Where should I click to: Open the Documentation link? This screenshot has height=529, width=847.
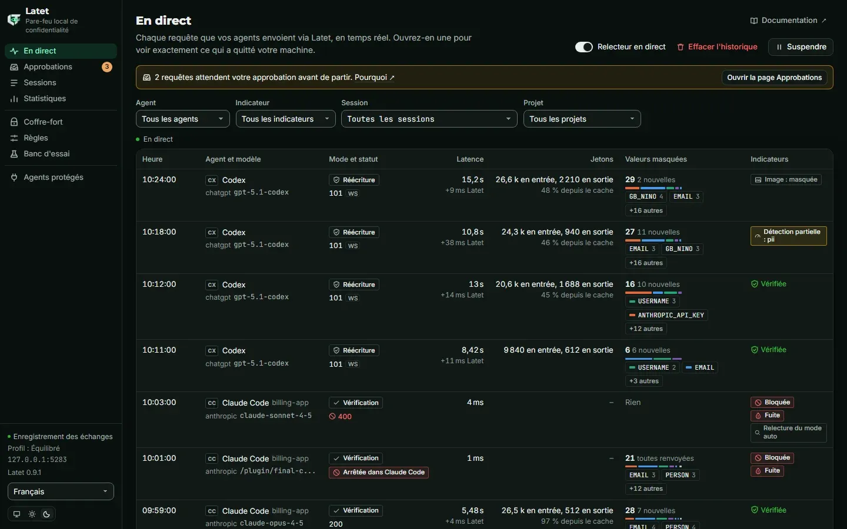[789, 21]
